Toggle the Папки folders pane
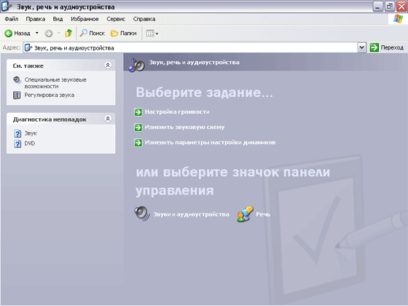The image size is (408, 306). [x=124, y=33]
